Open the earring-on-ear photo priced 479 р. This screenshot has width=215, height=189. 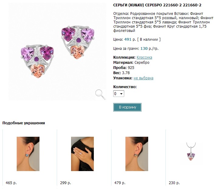pyautogui.click(x=137, y=154)
